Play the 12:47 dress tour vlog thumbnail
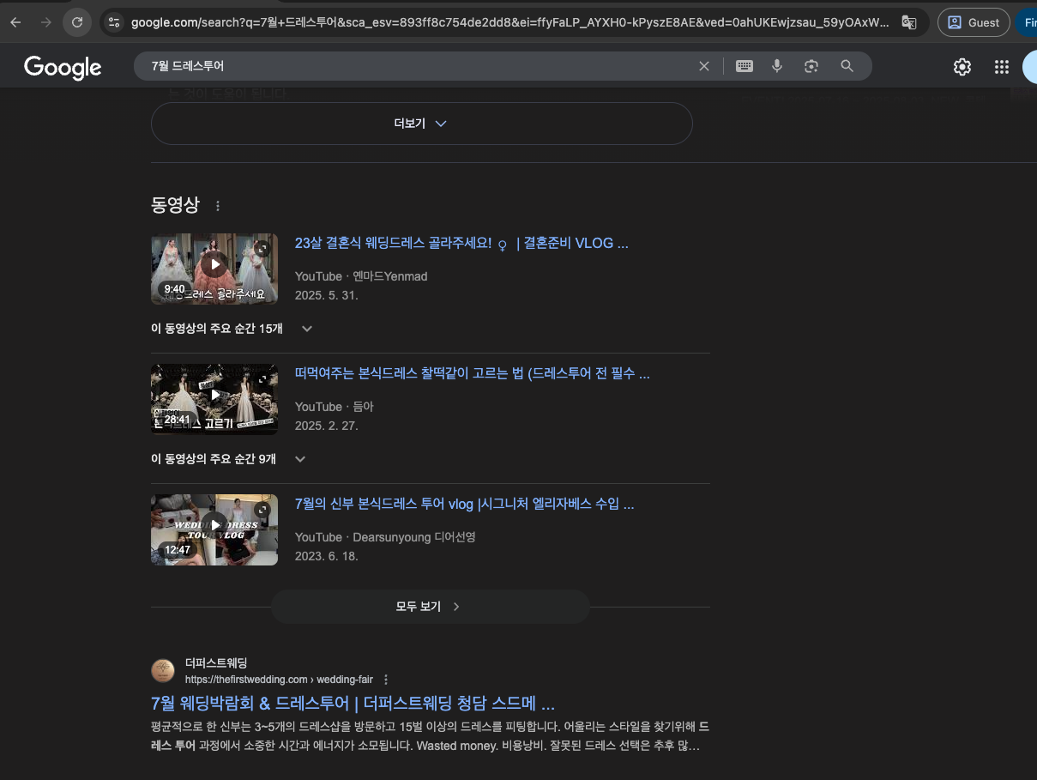 214,529
